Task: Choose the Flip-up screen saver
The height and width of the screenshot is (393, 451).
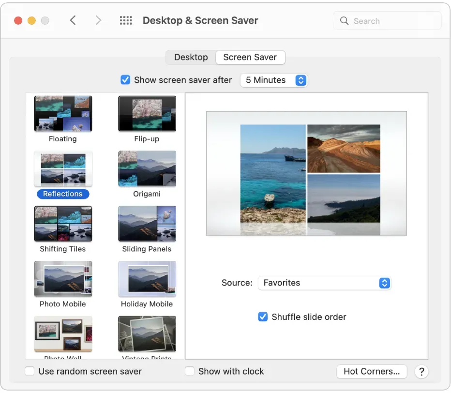Action: [x=147, y=114]
